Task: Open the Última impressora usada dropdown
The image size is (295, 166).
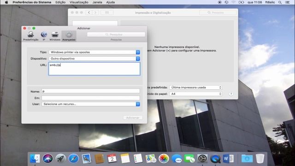Action: [x=195, y=88]
